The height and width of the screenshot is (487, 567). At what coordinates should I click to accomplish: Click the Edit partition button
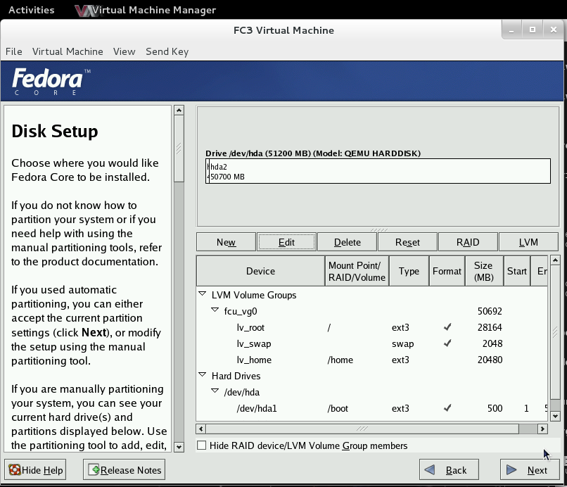pyautogui.click(x=286, y=242)
